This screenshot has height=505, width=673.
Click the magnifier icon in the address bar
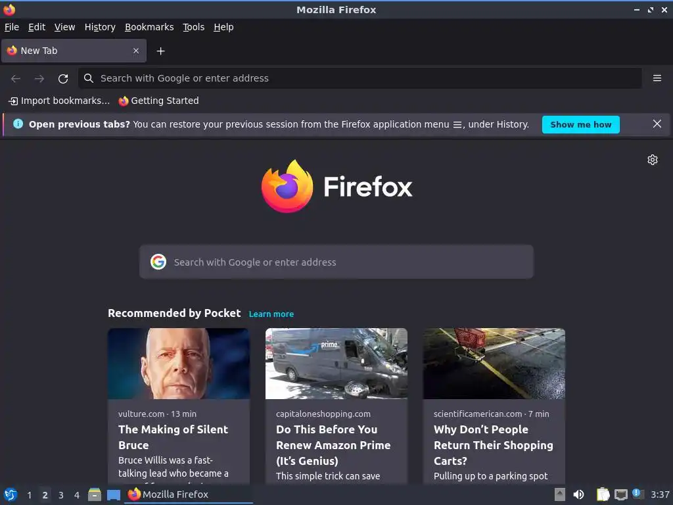tap(89, 78)
